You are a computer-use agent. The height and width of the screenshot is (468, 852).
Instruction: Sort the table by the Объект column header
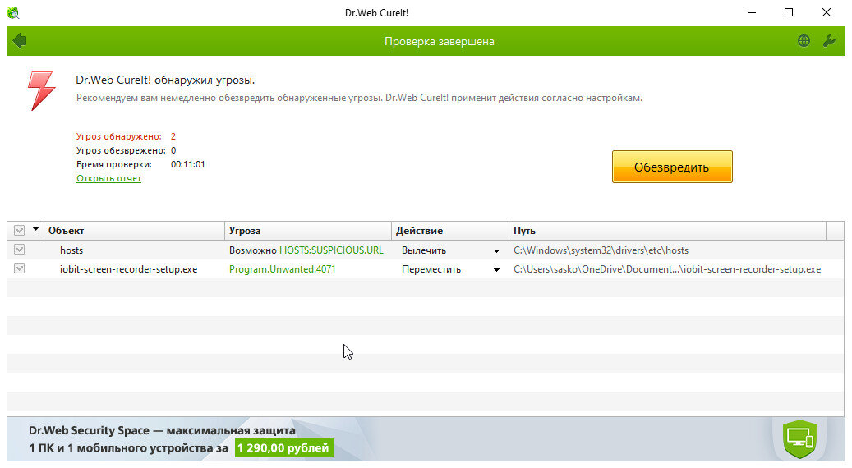pos(134,230)
